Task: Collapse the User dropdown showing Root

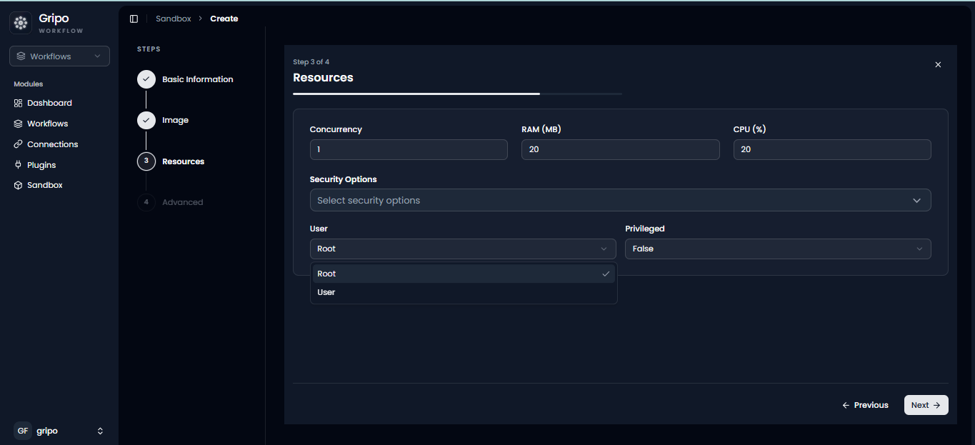Action: tap(463, 249)
